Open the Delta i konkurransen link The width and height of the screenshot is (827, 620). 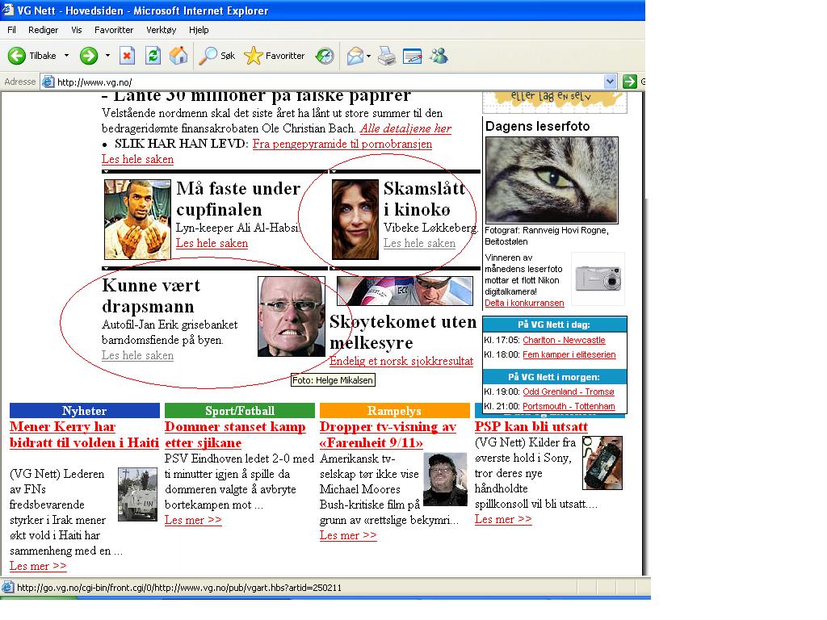(x=524, y=304)
